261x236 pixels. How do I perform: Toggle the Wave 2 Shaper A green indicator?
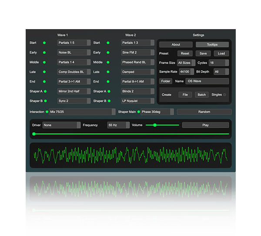[x=108, y=91]
